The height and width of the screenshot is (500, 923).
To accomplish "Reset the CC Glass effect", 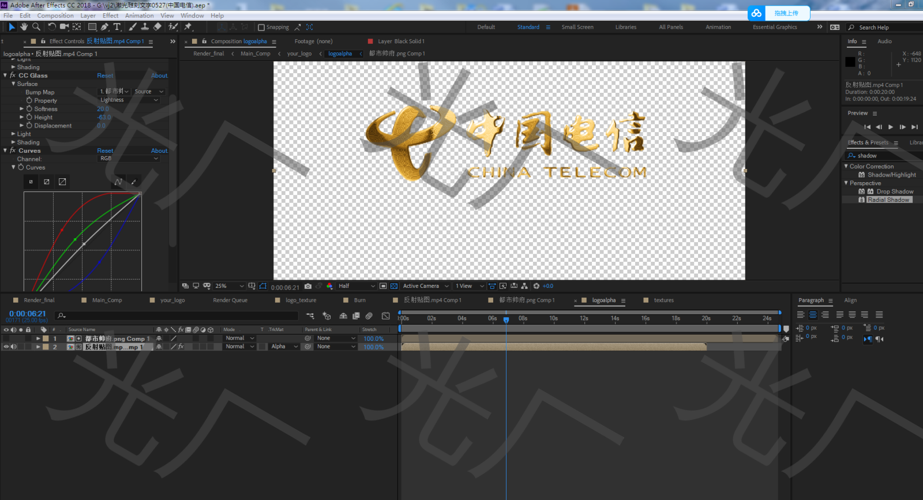I will point(105,76).
